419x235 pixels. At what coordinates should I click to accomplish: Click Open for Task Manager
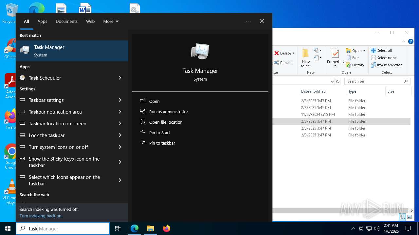(x=155, y=101)
